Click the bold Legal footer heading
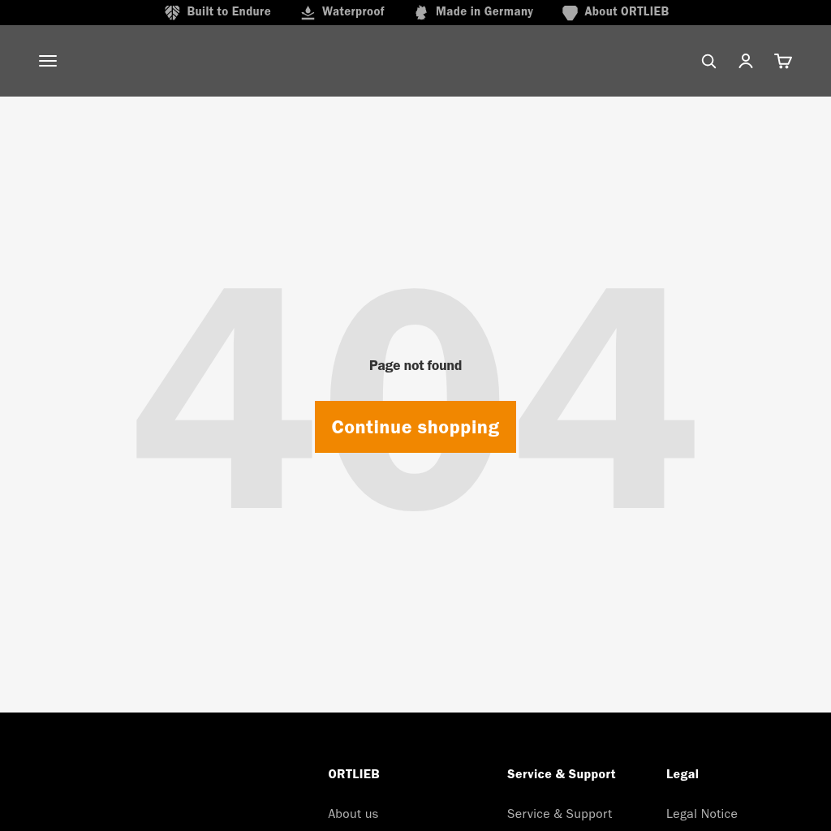Screen dimensions: 831x831 [682, 774]
